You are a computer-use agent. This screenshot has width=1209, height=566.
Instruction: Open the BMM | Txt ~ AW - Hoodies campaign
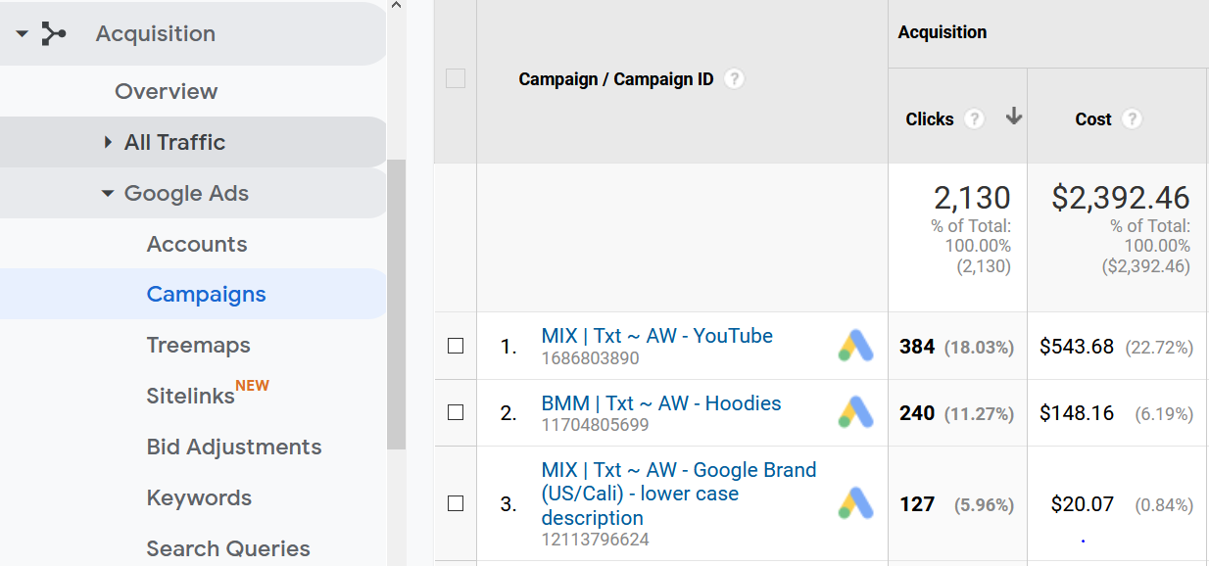tap(661, 402)
